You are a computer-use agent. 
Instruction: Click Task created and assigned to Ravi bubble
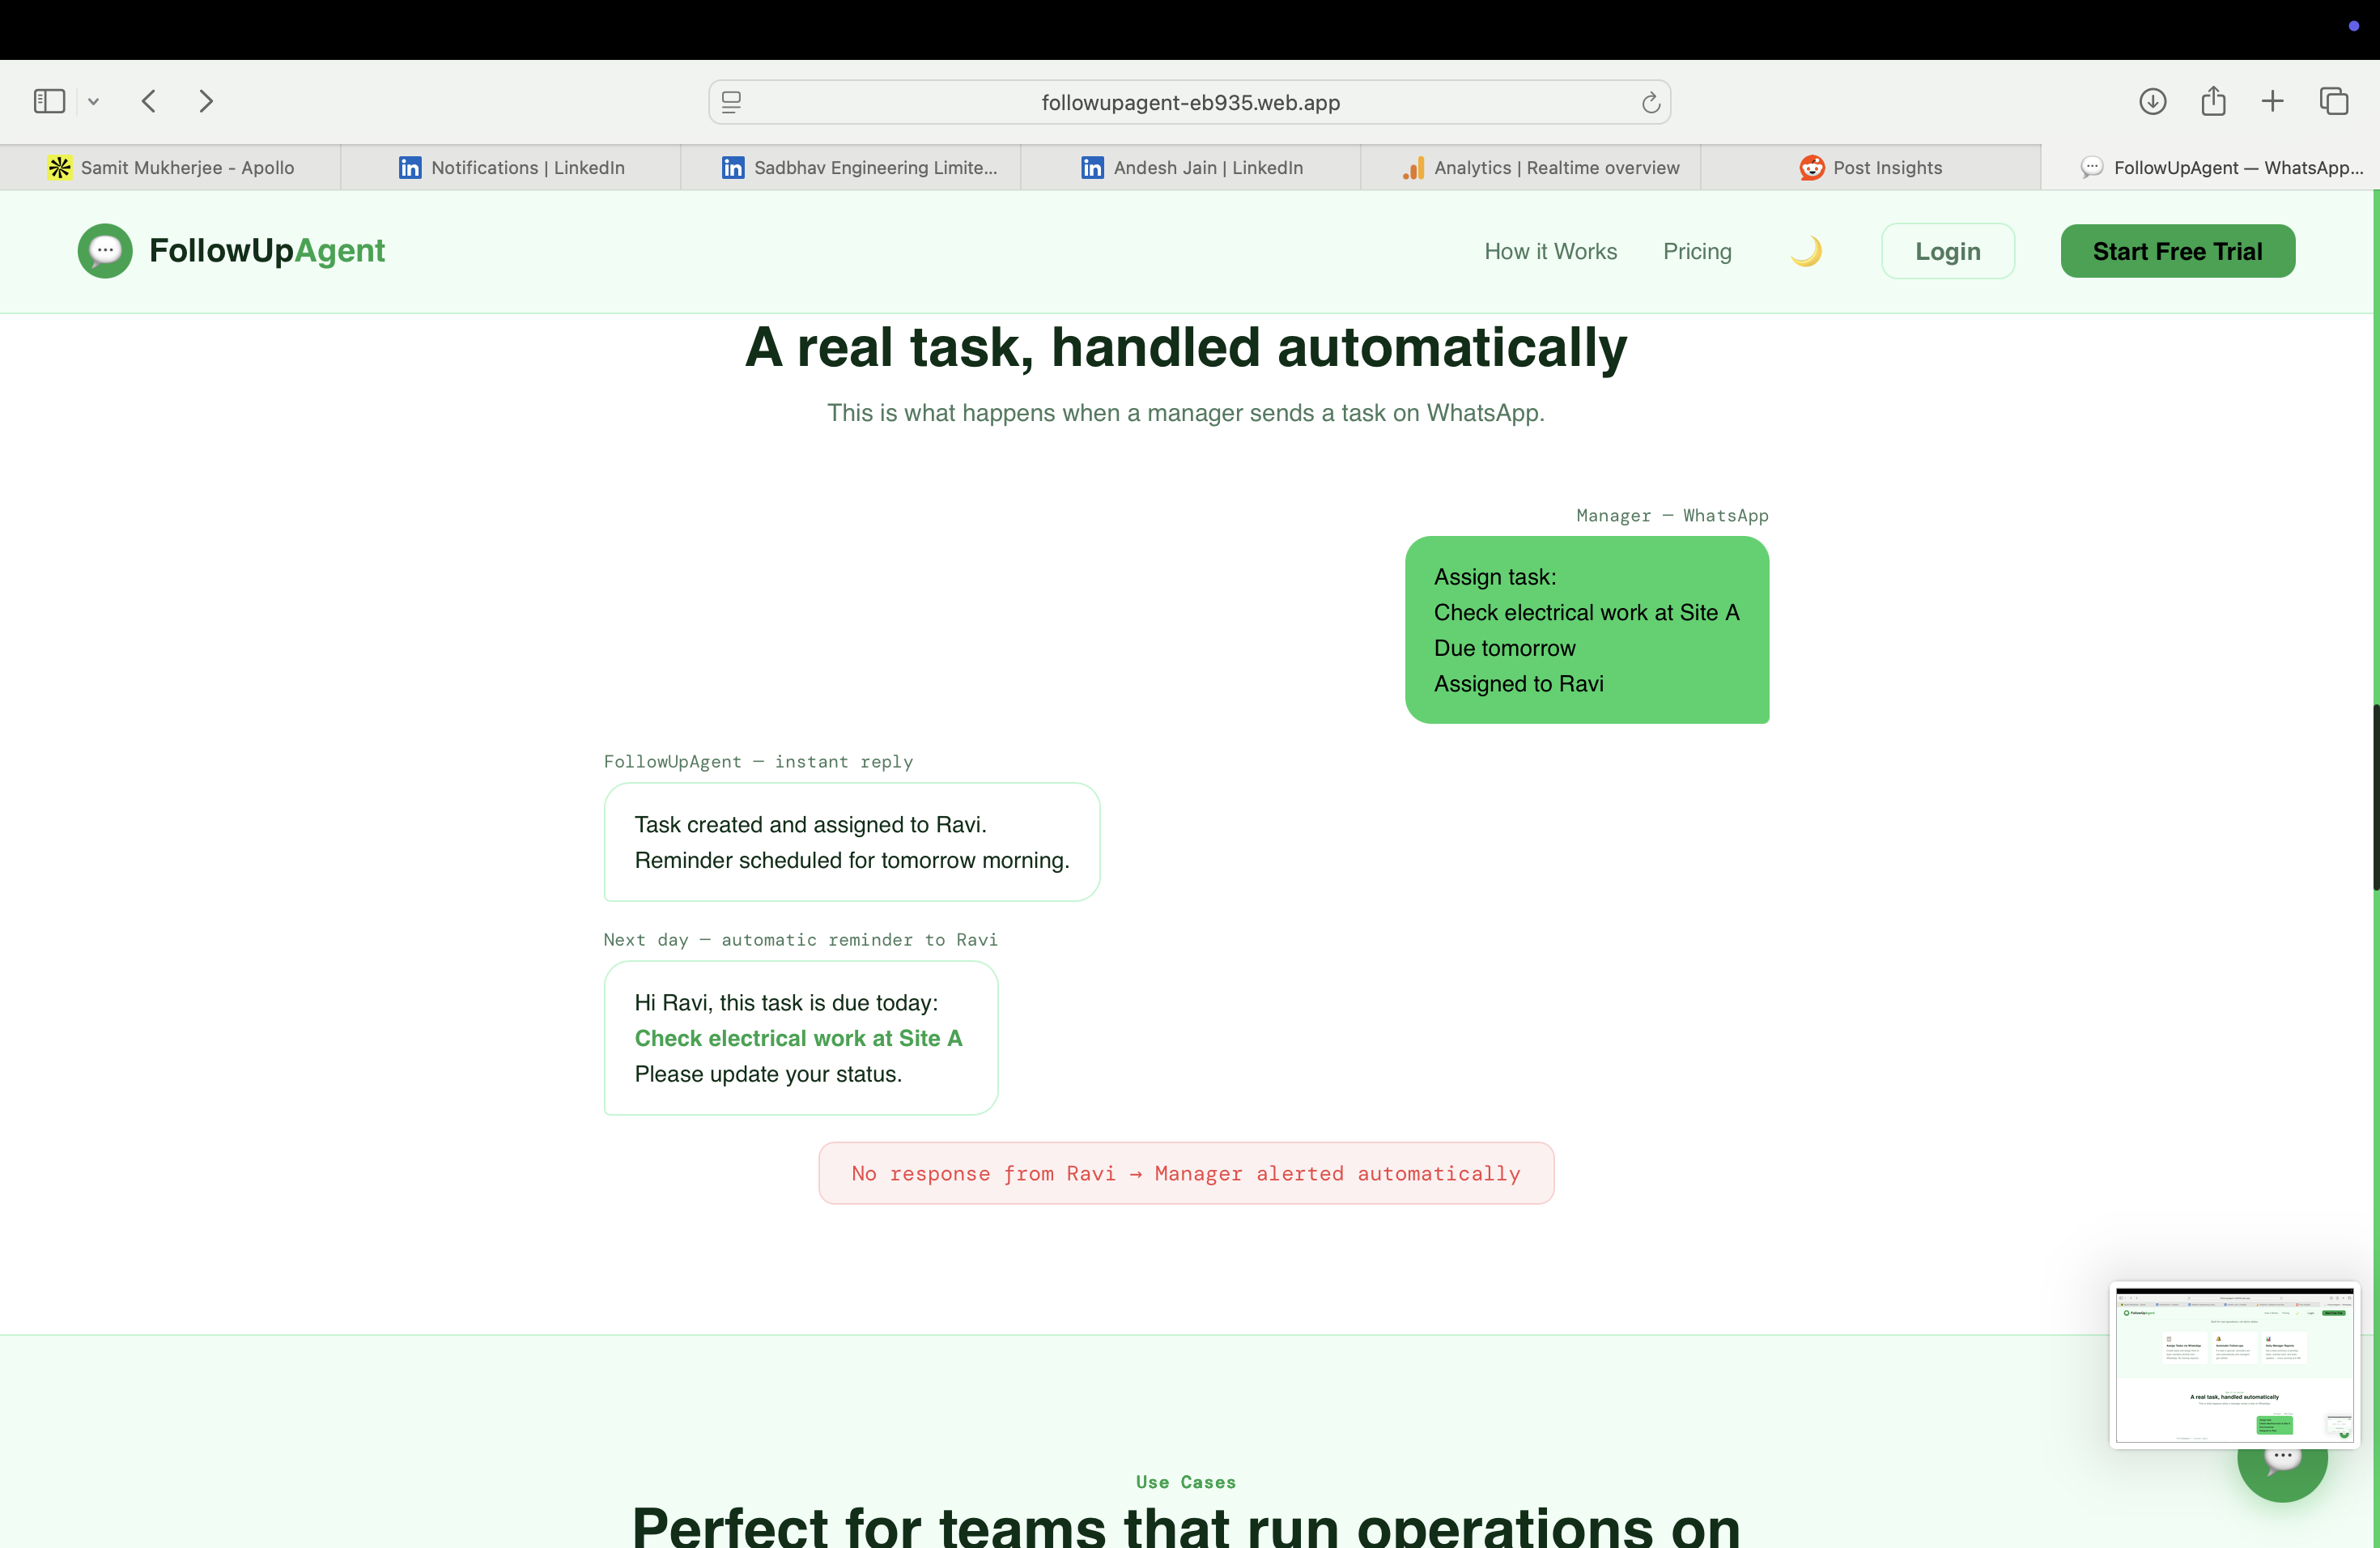pyautogui.click(x=852, y=842)
